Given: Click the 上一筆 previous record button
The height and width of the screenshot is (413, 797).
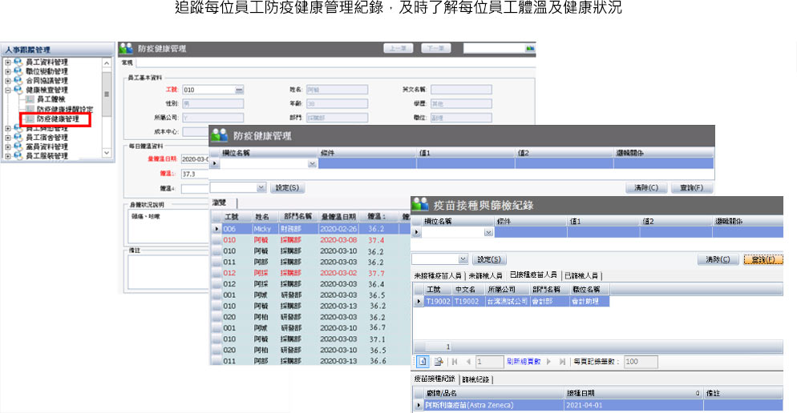Looking at the screenshot, I should 398,49.
